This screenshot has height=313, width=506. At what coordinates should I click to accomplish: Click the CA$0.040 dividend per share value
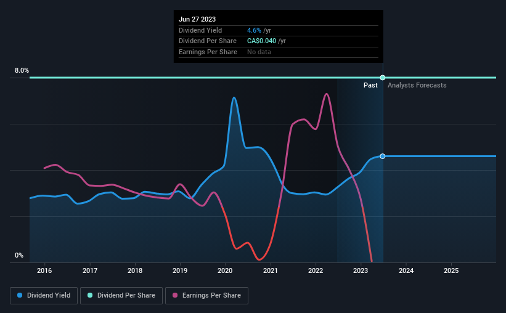point(262,41)
